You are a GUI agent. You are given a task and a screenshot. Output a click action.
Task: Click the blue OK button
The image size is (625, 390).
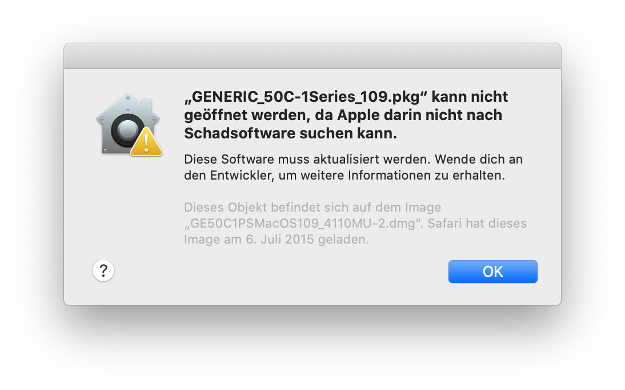(x=492, y=272)
